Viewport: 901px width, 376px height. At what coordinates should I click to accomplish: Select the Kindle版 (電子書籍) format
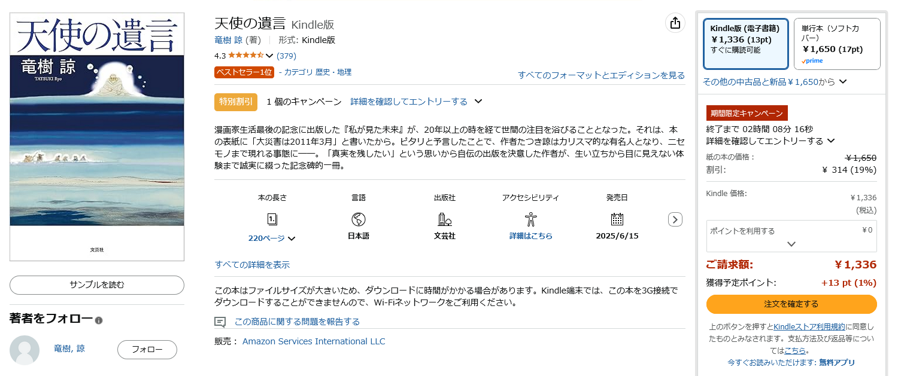point(746,44)
